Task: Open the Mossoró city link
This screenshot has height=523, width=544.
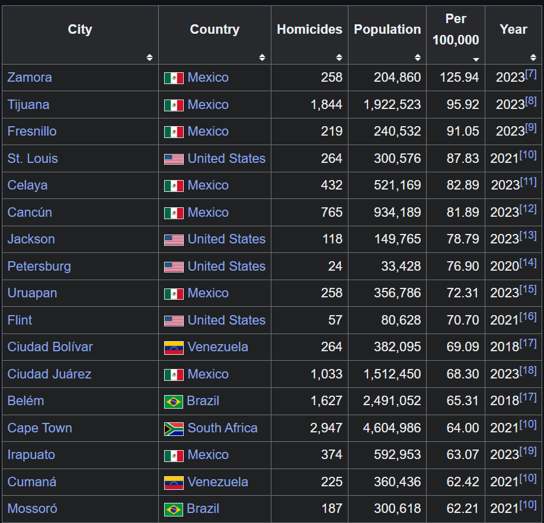Action: coord(32,509)
